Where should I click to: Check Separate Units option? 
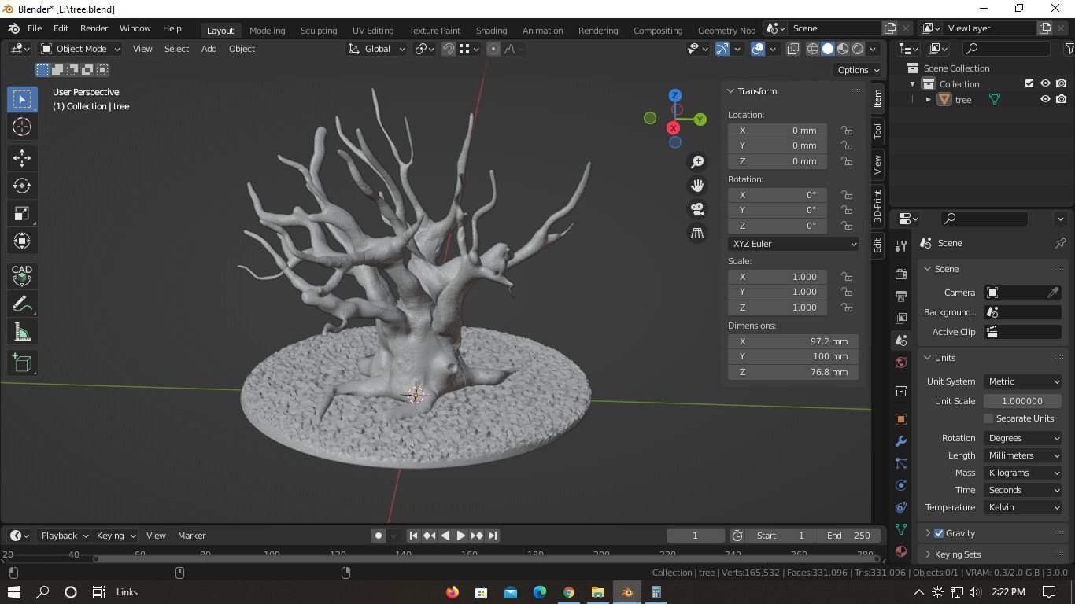click(x=988, y=418)
